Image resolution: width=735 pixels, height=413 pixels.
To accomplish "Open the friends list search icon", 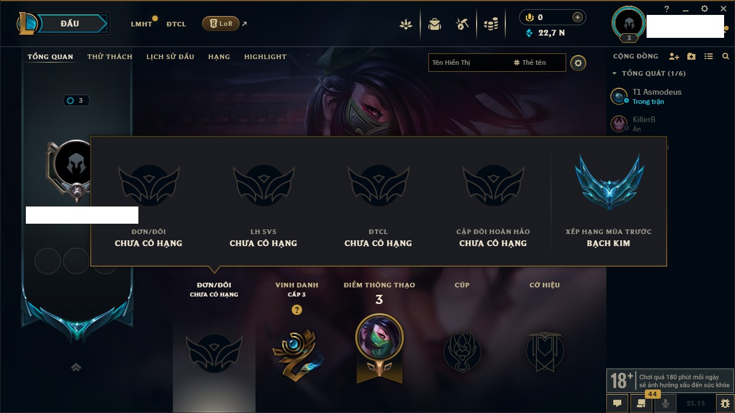I will [x=726, y=56].
